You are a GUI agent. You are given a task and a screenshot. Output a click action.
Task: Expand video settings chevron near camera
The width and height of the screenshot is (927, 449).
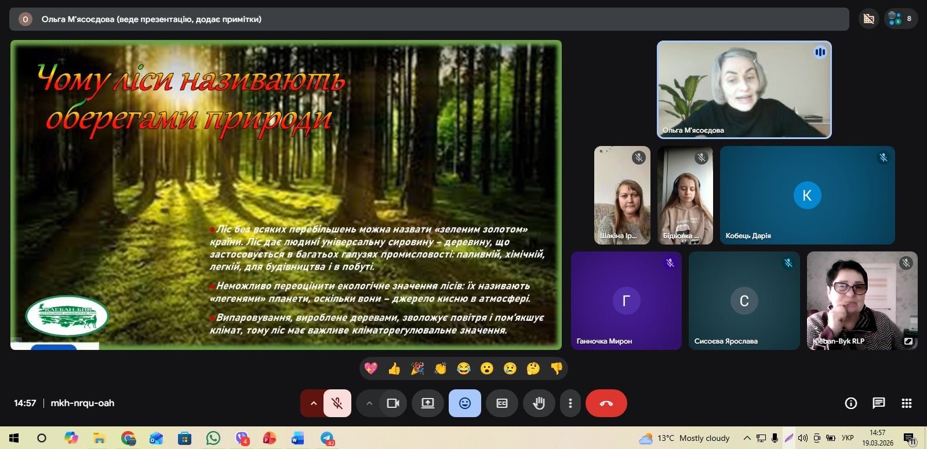[369, 403]
